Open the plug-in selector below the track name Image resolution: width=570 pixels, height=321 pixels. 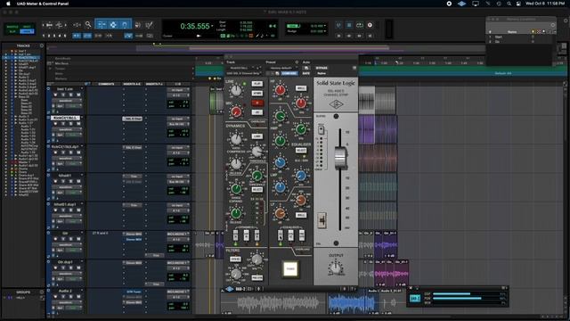(243, 73)
